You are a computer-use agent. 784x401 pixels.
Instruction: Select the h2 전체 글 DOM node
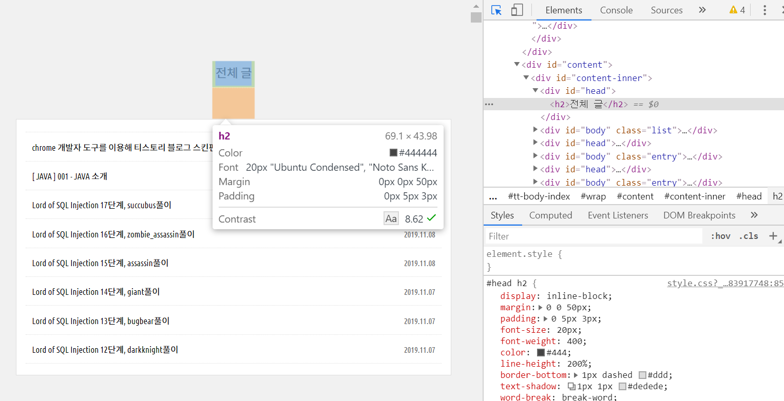(x=589, y=104)
